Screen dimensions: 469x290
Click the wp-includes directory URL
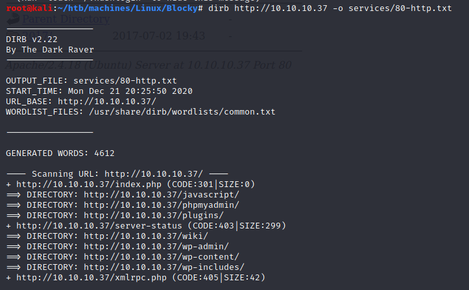[x=163, y=267]
